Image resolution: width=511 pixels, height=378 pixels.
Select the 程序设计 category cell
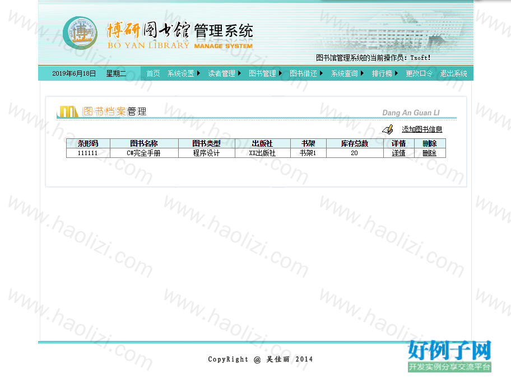point(207,153)
